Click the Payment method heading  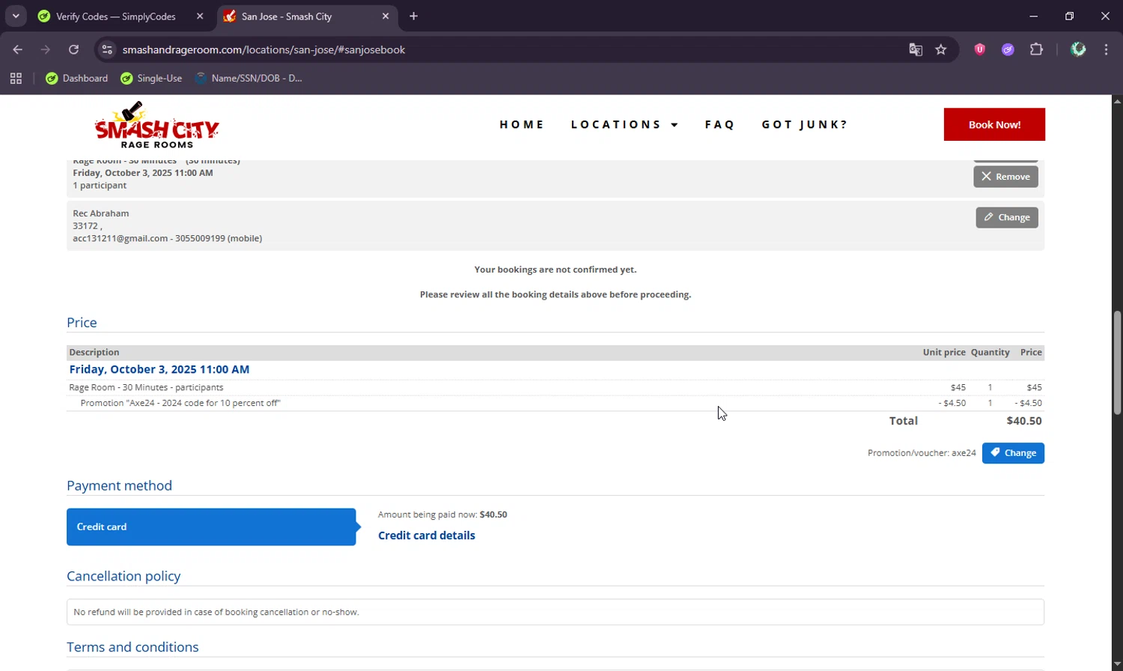119,485
